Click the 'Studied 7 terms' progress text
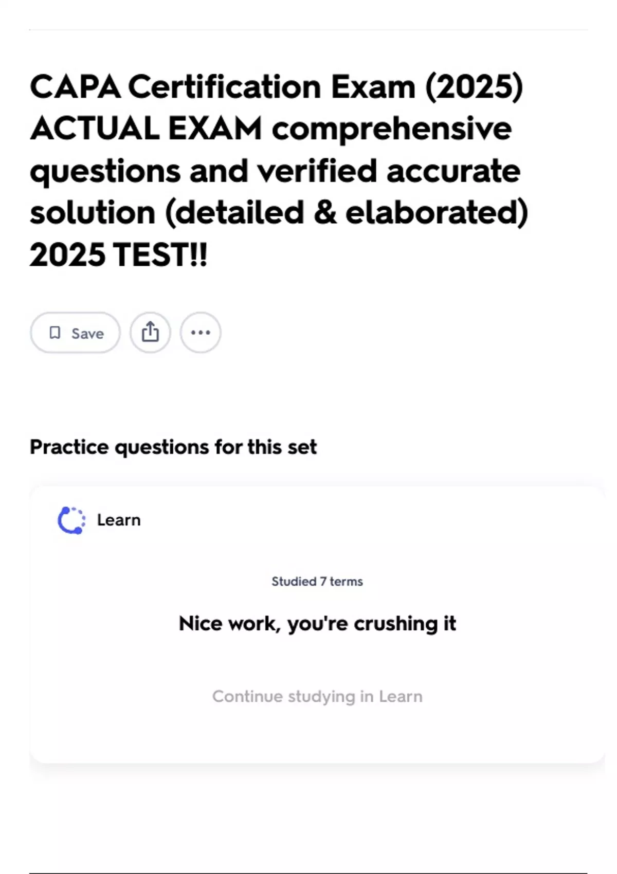 coord(317,581)
